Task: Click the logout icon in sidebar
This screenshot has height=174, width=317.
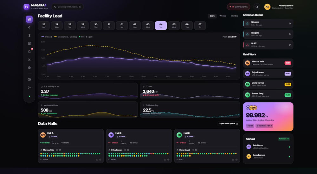Action: pos(29,87)
